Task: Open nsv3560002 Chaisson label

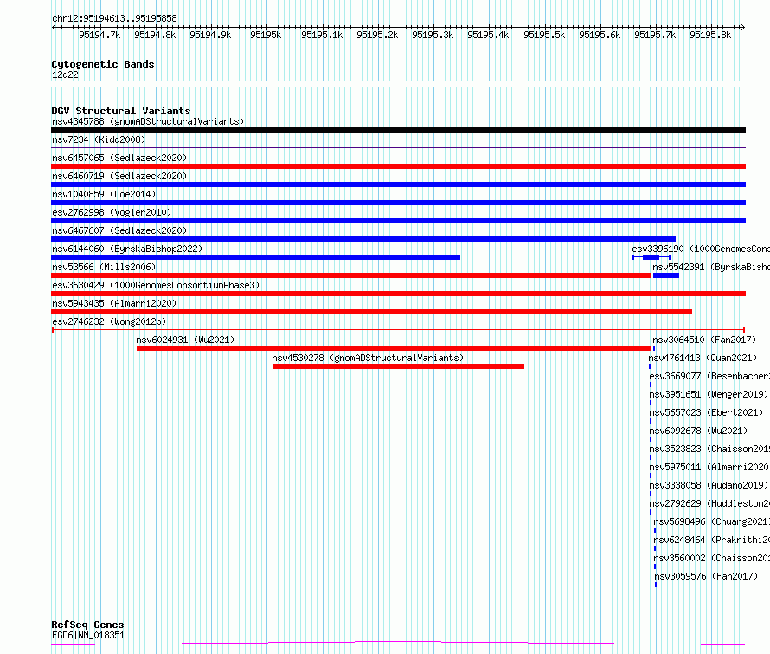Action: [x=711, y=558]
